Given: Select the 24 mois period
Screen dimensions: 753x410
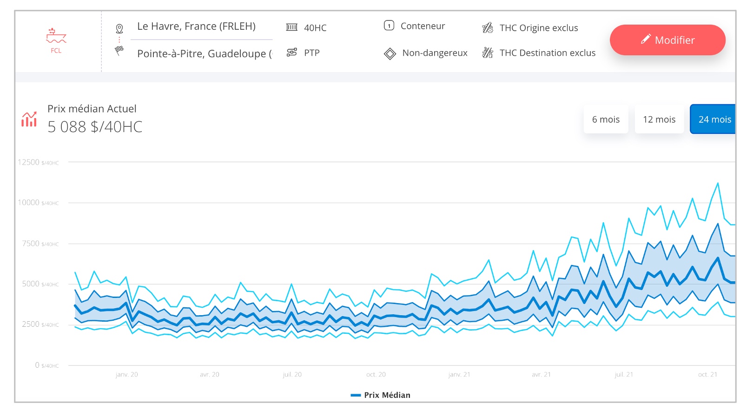Looking at the screenshot, I should tap(713, 119).
